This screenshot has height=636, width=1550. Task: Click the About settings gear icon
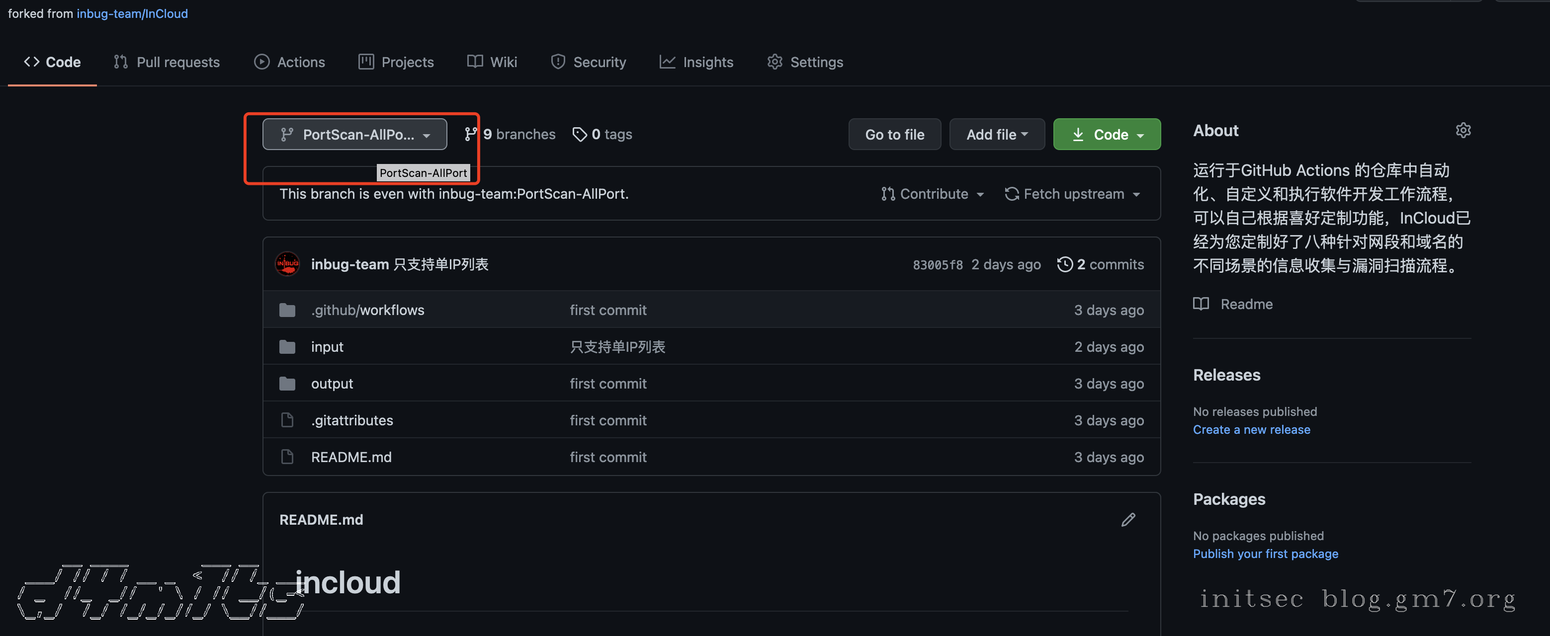tap(1464, 130)
